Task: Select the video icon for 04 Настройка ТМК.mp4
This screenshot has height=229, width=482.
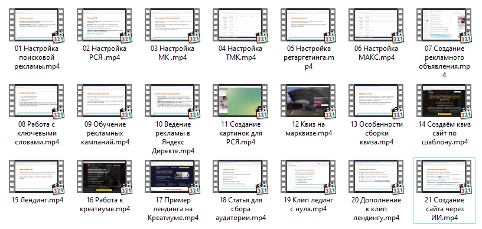Action: click(241, 25)
